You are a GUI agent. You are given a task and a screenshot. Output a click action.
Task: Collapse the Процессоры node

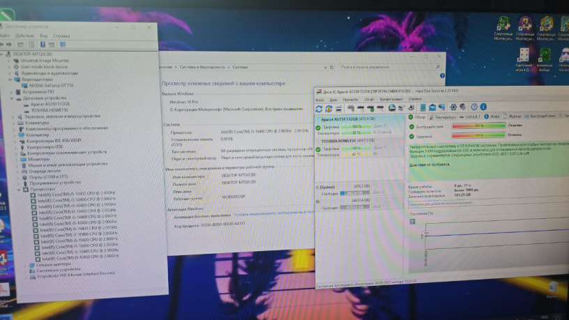(x=19, y=189)
